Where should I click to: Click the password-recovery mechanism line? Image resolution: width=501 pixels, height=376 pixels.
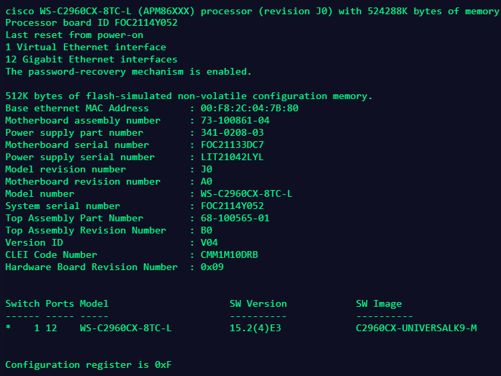tap(128, 71)
